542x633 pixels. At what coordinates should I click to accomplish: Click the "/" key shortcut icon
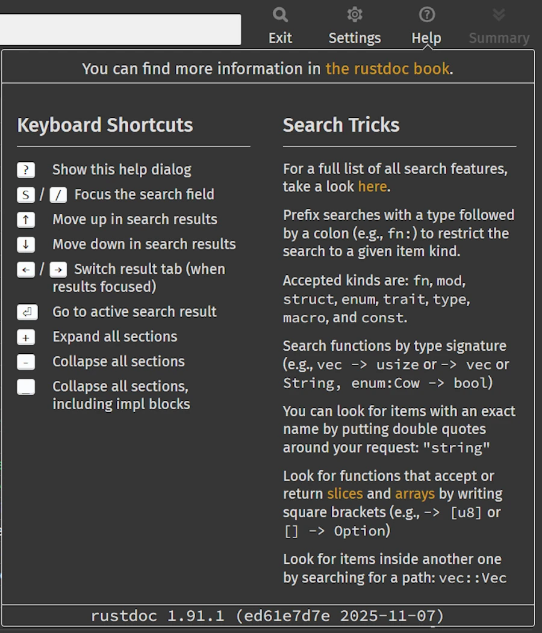tap(58, 195)
